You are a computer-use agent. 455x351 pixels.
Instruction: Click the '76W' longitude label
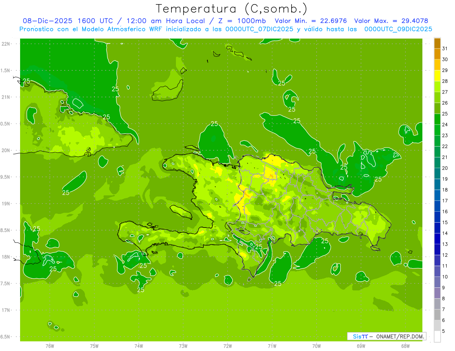pos(50,346)
